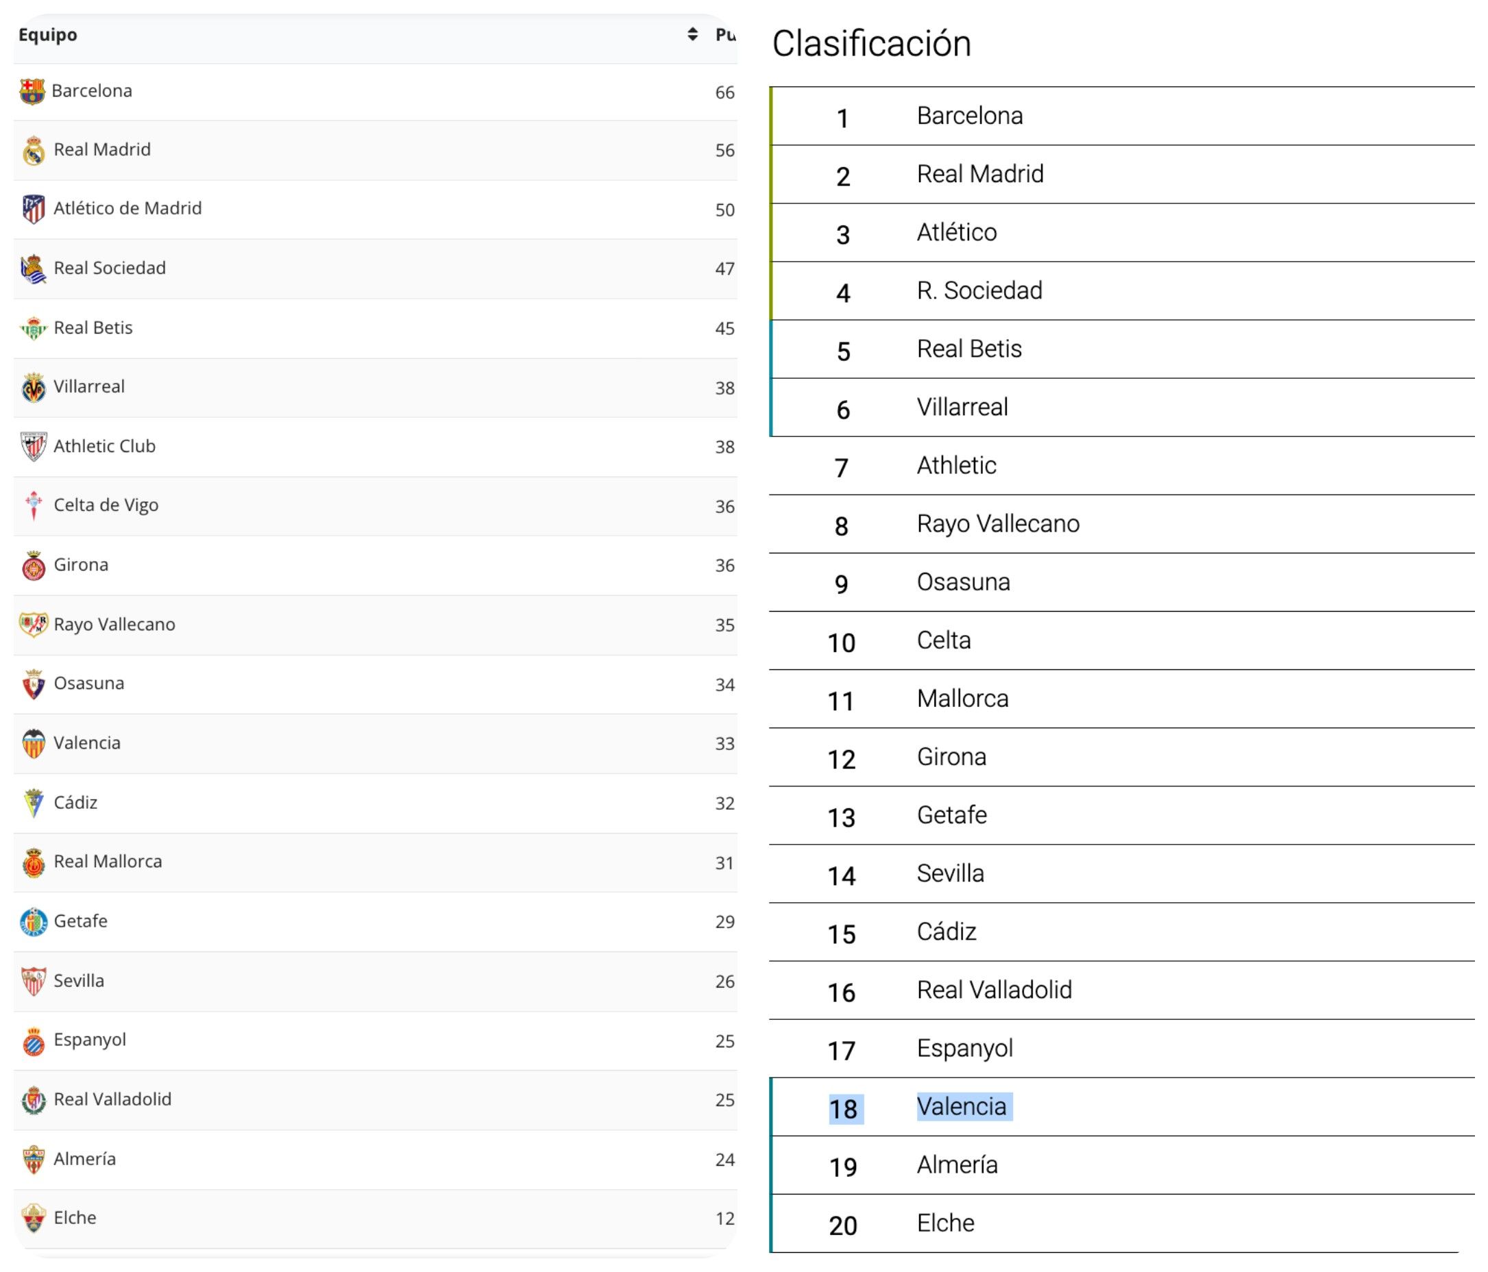Image resolution: width=1488 pixels, height=1272 pixels.
Task: Select the highlighted Valencia row at position 18
Action: click(x=962, y=1107)
